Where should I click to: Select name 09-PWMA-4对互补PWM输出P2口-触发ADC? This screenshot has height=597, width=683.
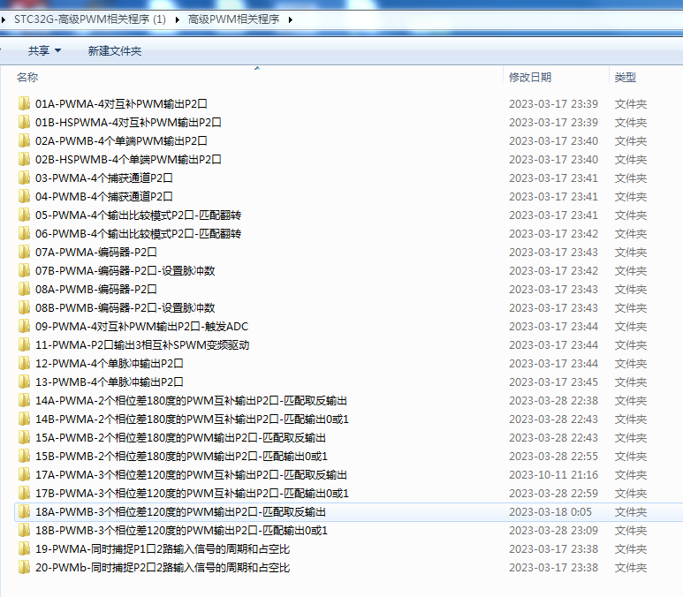coord(142,327)
